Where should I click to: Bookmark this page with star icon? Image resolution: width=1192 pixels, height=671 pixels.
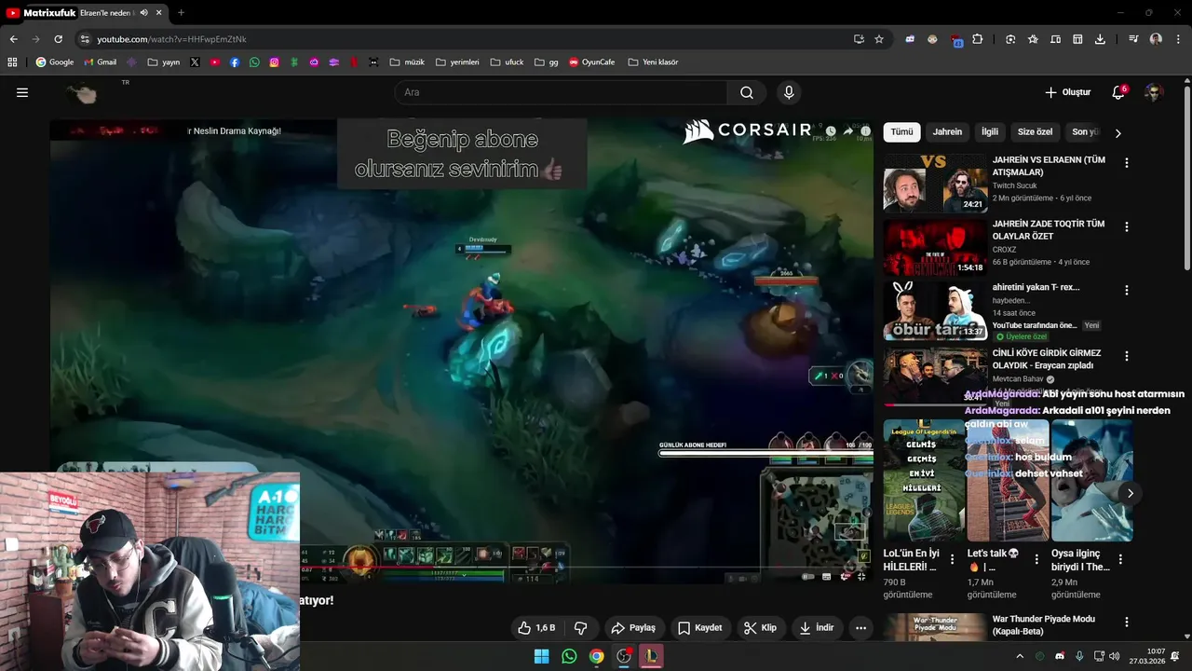click(879, 39)
